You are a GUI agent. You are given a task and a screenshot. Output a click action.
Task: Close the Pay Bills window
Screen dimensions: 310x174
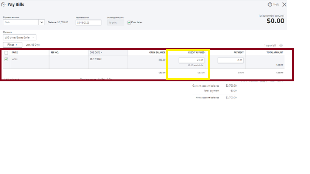(284, 4)
